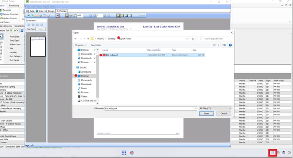Go up one folder level
Image resolution: width=293 pixels, height=158 pixels.
tap(88, 39)
